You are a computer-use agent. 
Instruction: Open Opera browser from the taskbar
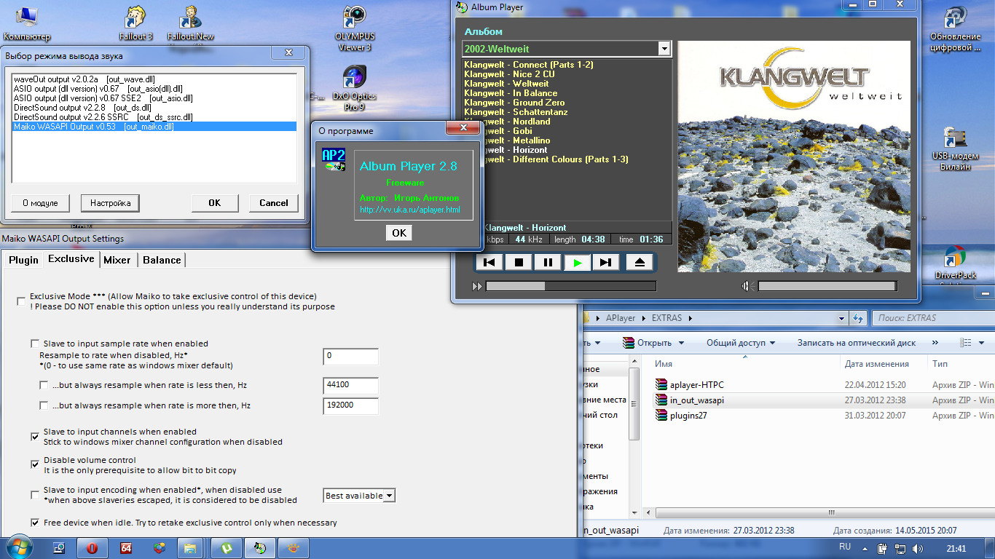click(93, 548)
